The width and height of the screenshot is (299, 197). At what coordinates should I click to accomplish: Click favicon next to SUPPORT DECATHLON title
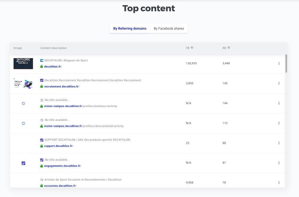42,140
